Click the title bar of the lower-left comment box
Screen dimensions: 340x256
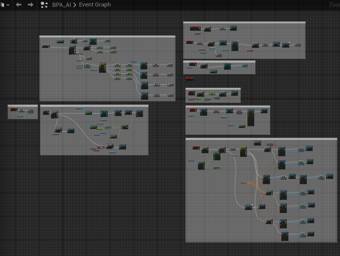coord(94,106)
